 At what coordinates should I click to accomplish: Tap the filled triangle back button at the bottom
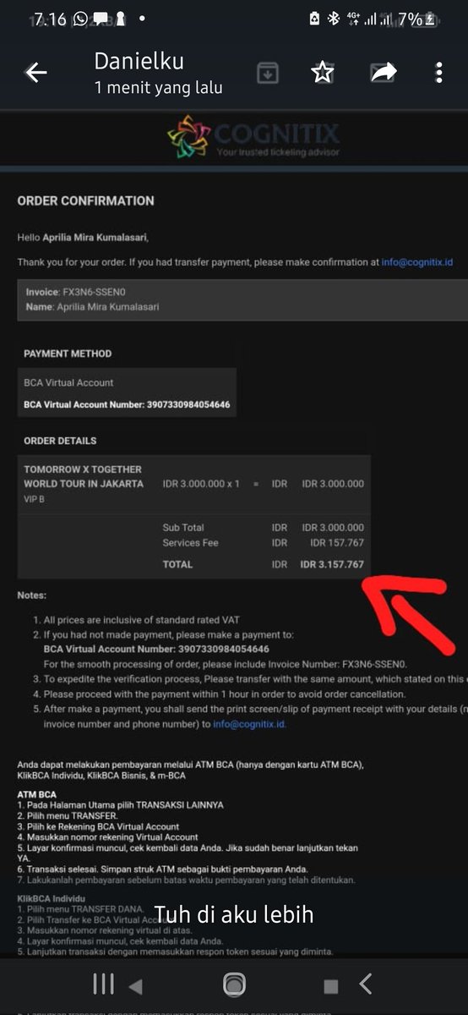[135, 986]
